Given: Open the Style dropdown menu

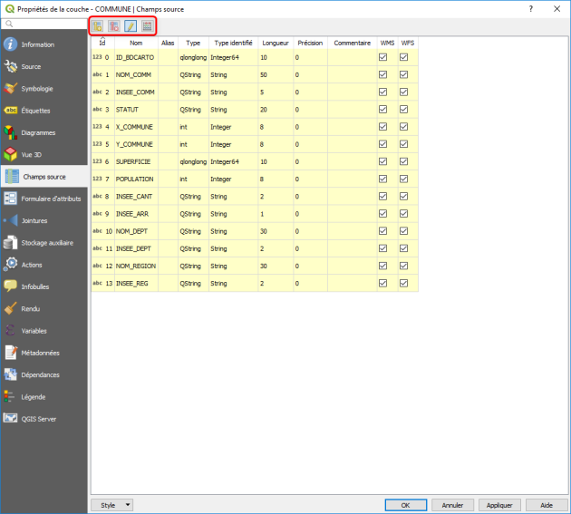Looking at the screenshot, I should [x=112, y=505].
